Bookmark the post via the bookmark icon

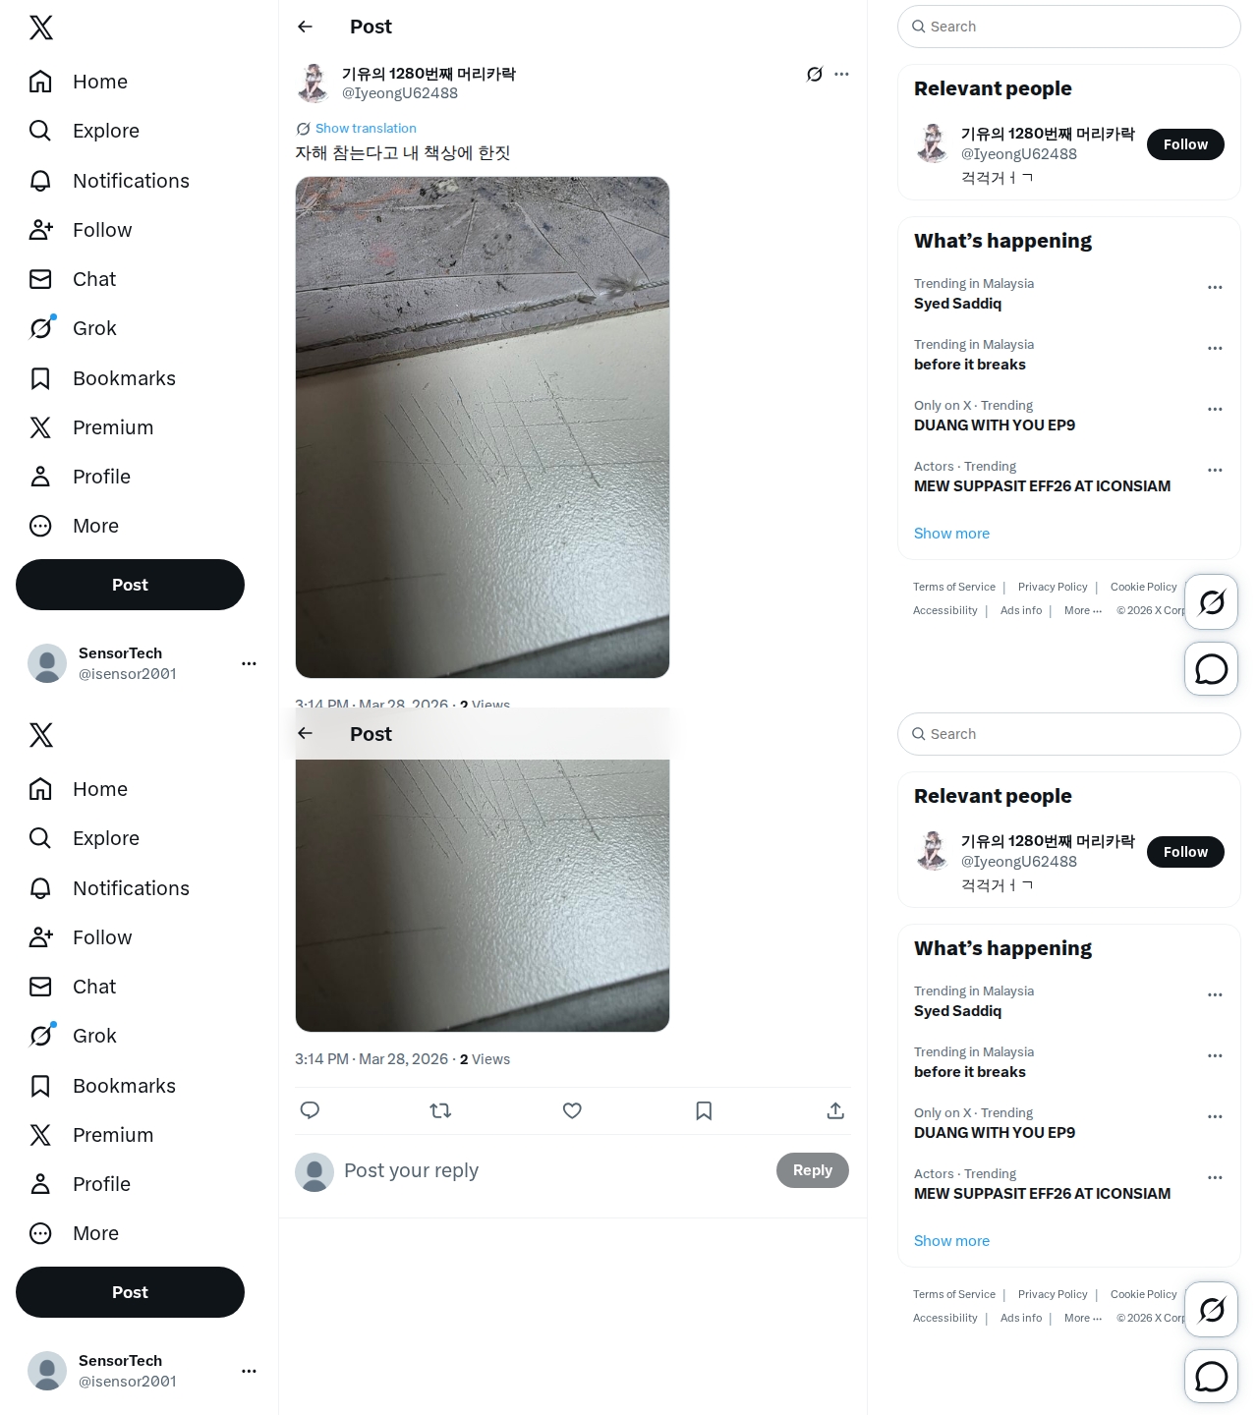click(704, 1110)
